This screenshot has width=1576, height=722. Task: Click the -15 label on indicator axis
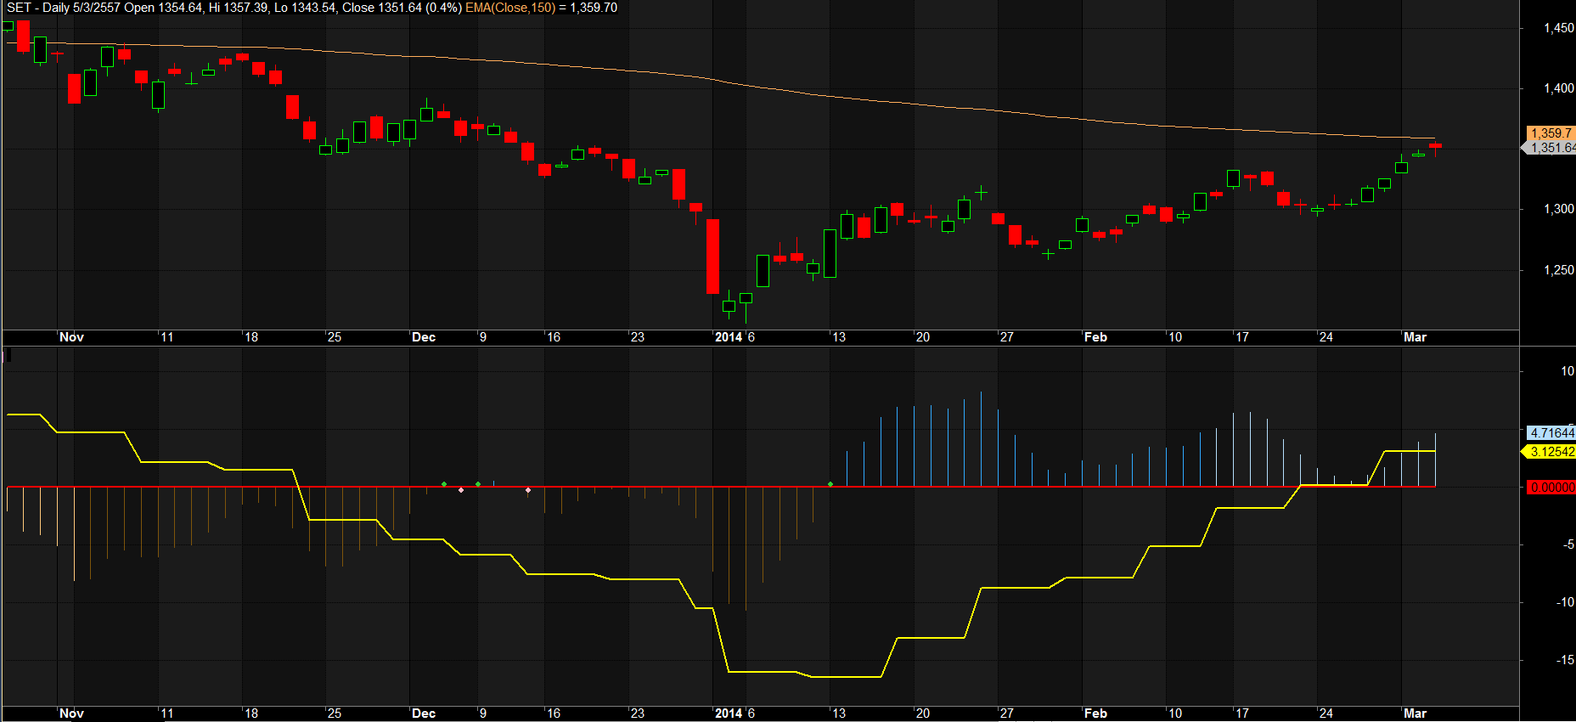1565,660
